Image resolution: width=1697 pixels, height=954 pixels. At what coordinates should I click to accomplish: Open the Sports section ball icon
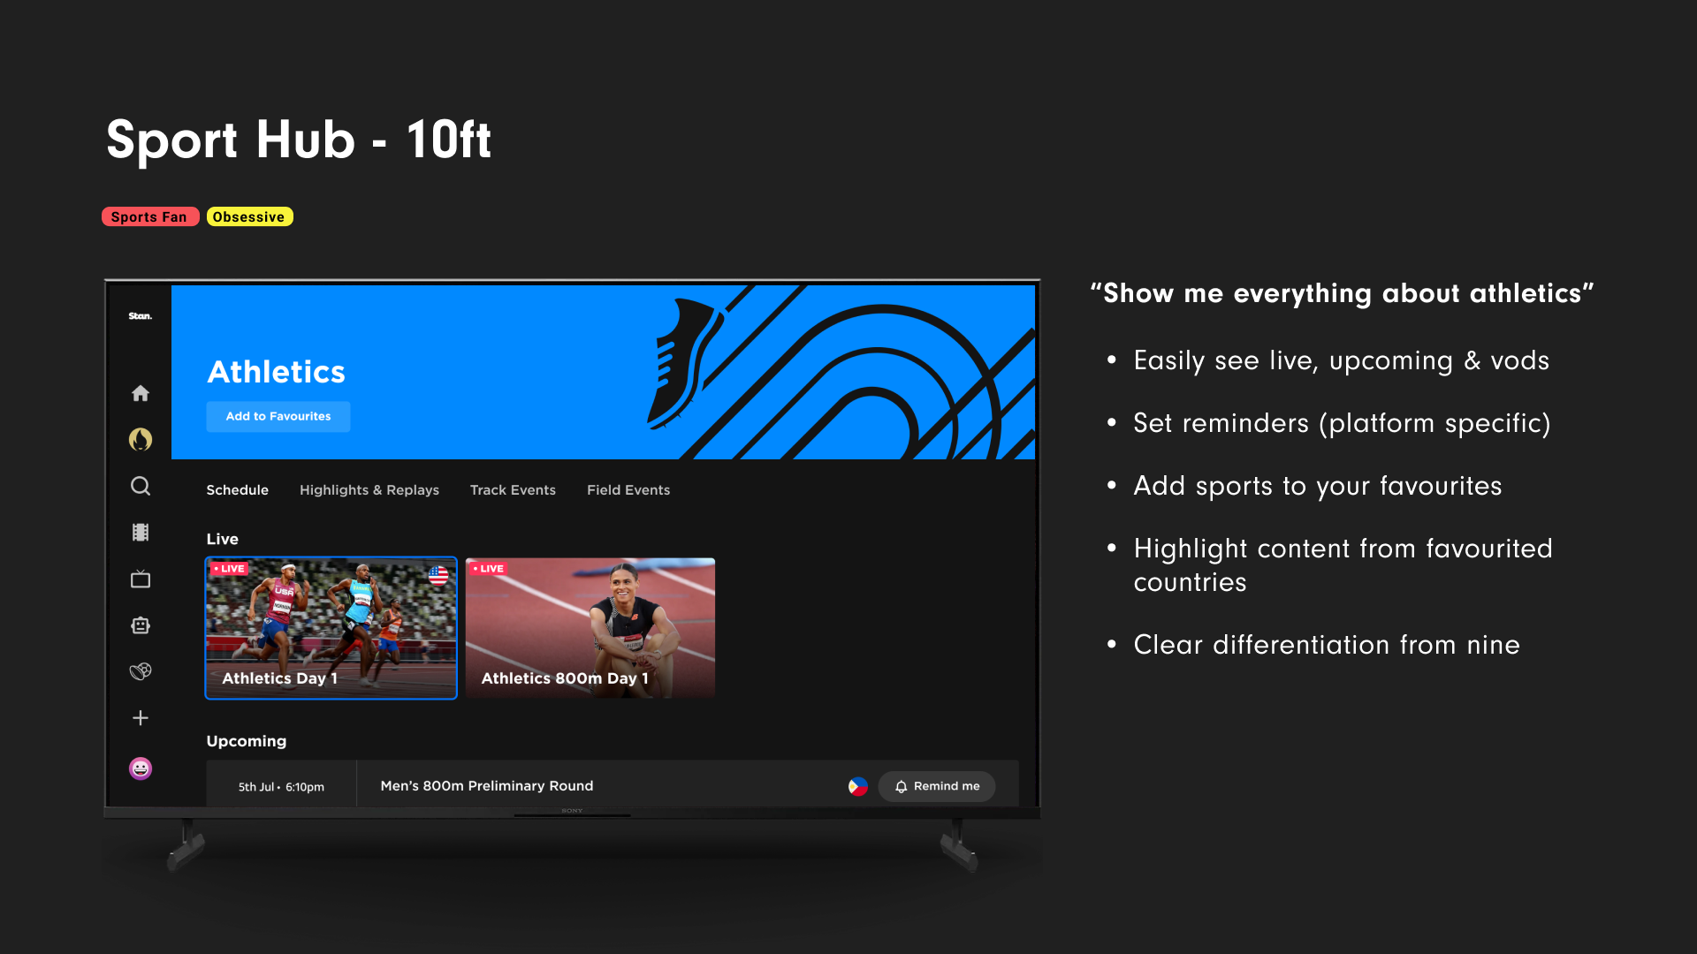(140, 671)
